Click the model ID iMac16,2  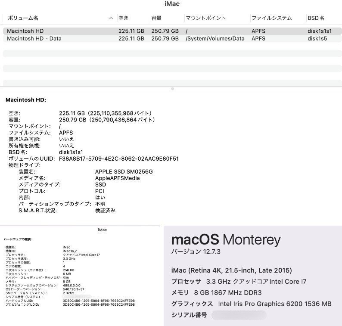click(70, 251)
